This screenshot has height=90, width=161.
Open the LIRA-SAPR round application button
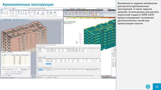(x=65, y=9)
